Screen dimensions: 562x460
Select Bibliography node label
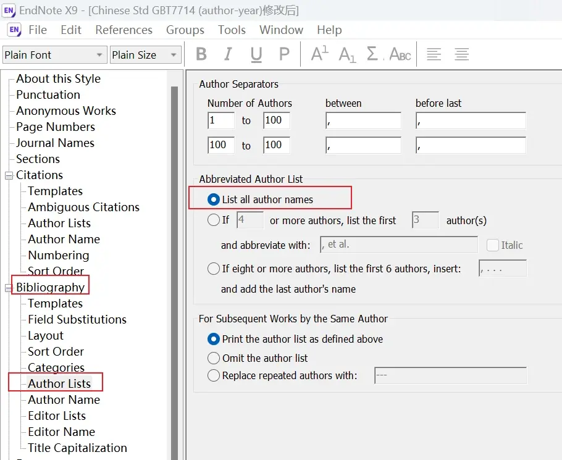pos(50,287)
